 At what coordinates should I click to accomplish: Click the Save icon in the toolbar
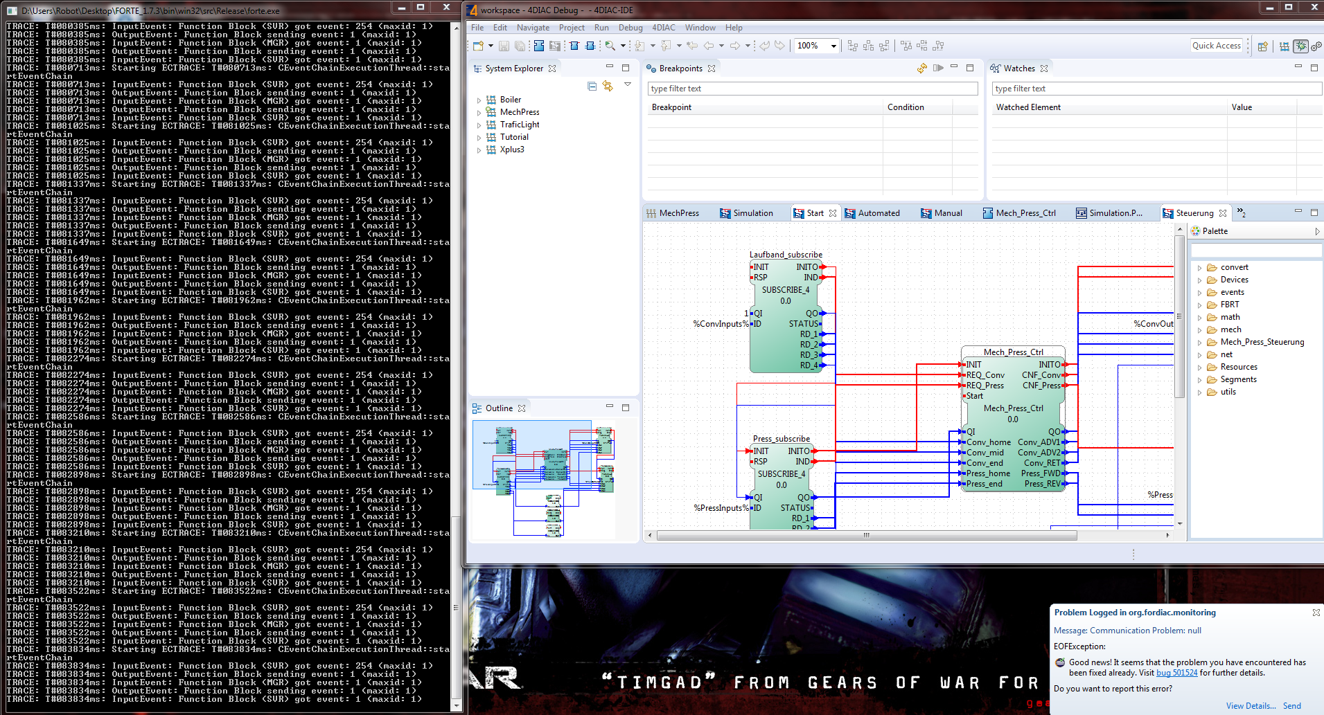point(504,46)
